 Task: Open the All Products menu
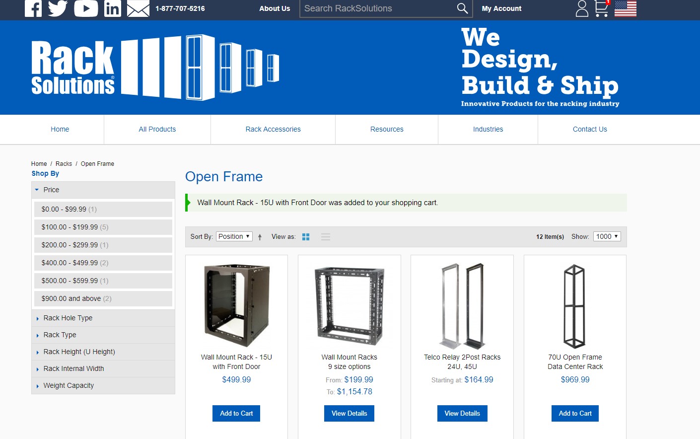[157, 129]
